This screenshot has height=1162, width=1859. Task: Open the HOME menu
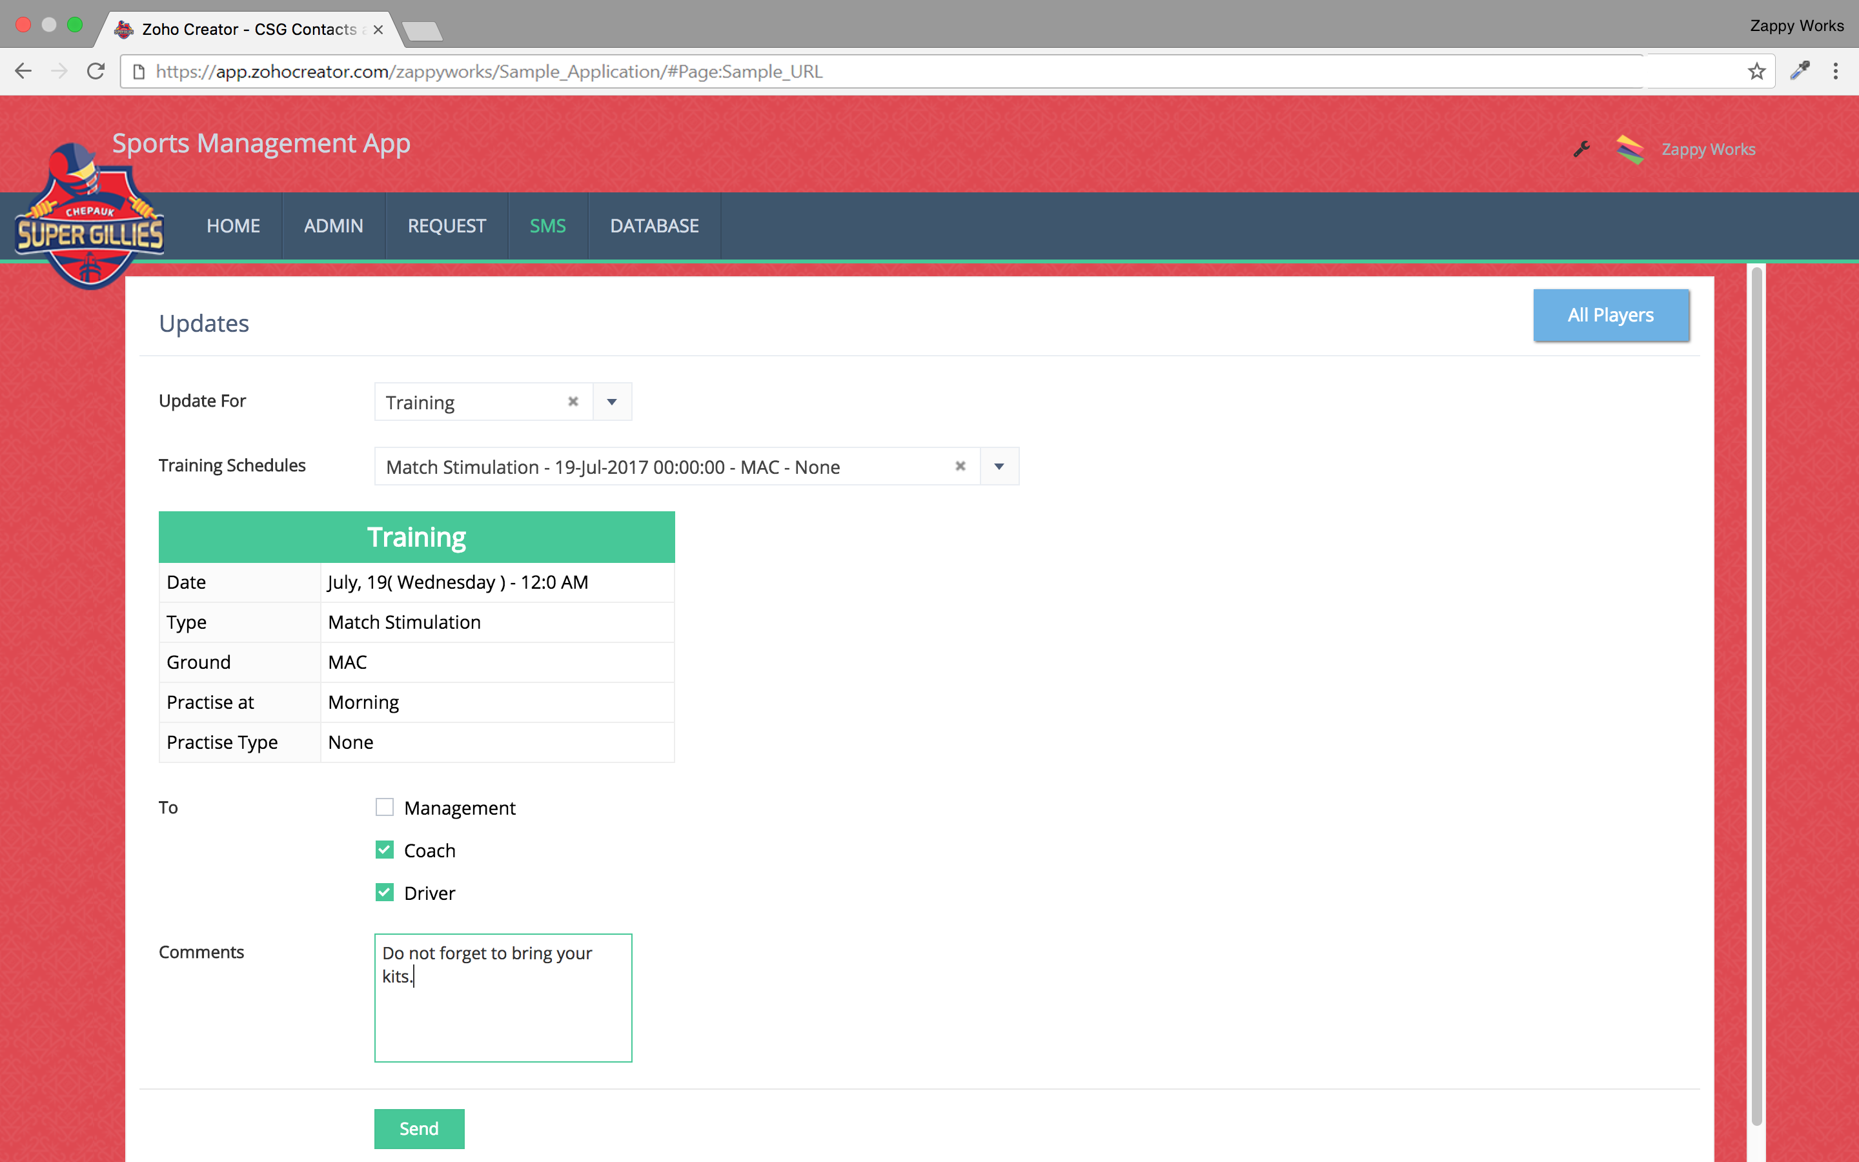(x=234, y=226)
